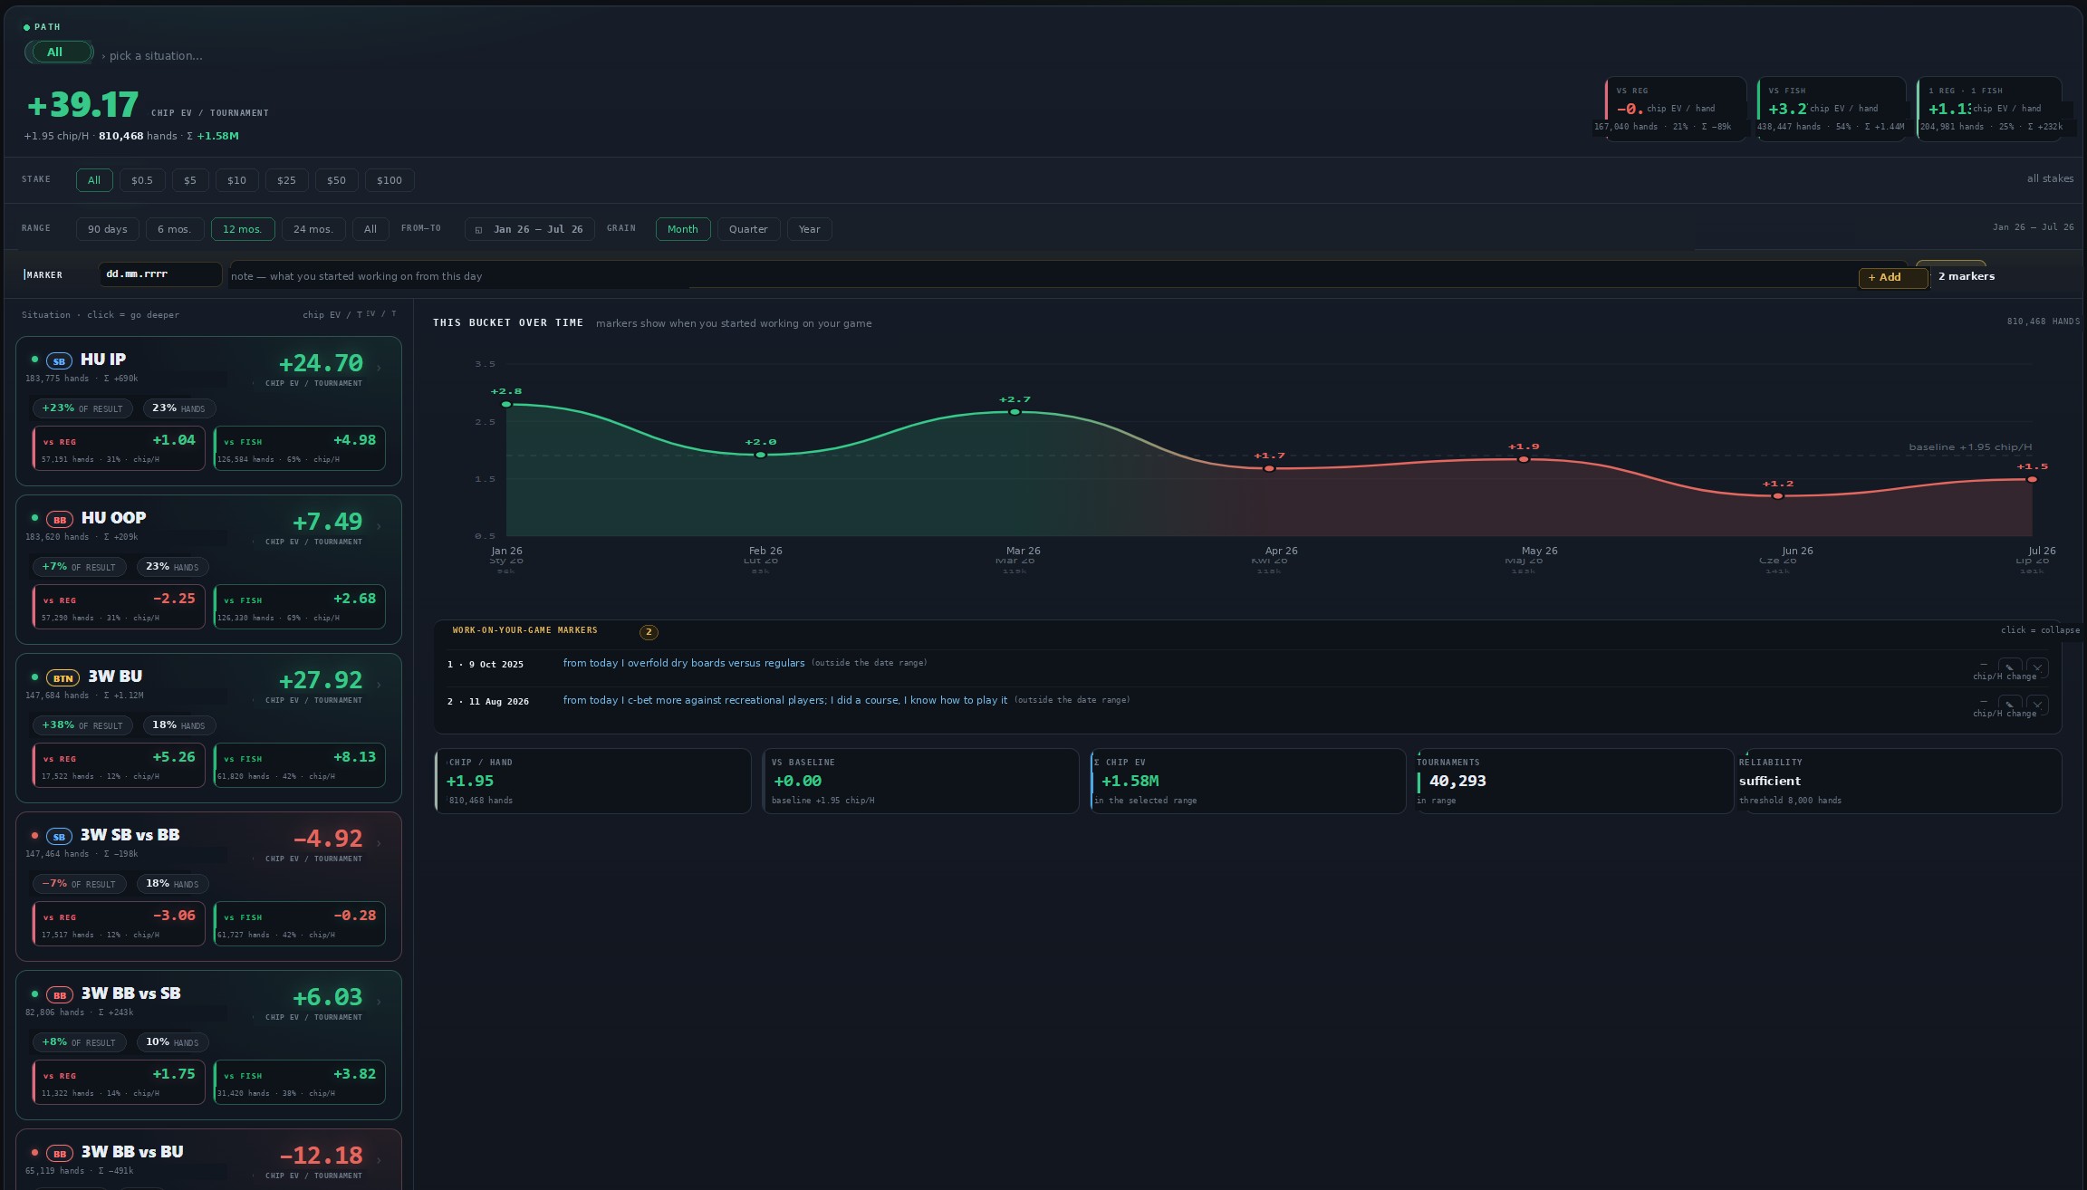Select the All stake filter
The height and width of the screenshot is (1190, 2087).
pos(94,180)
